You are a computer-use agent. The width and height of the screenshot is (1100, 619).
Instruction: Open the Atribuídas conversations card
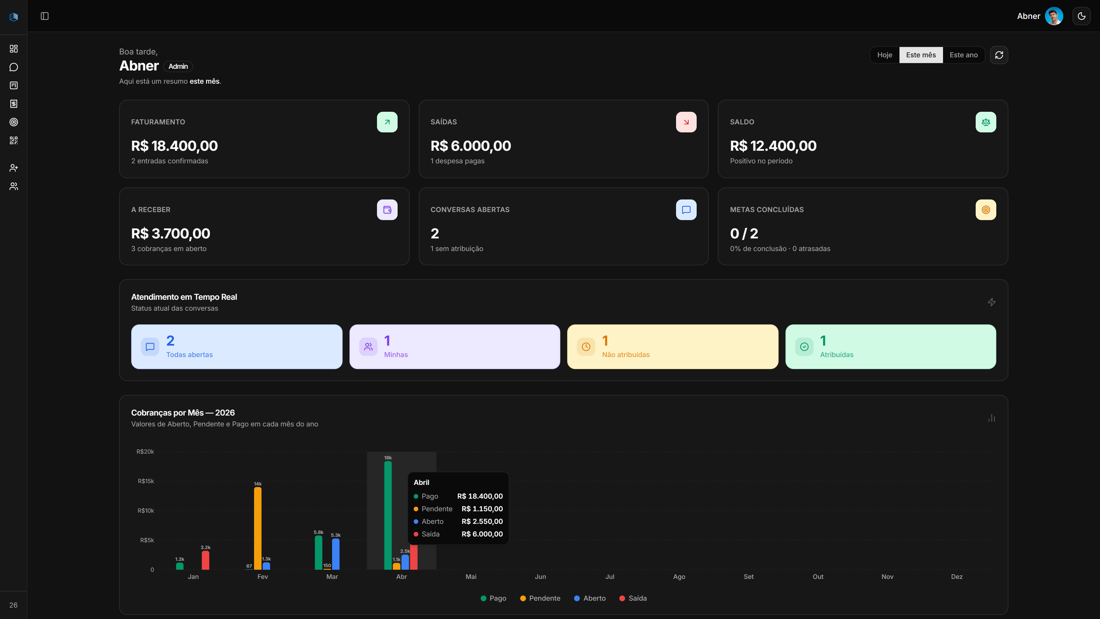coord(890,346)
